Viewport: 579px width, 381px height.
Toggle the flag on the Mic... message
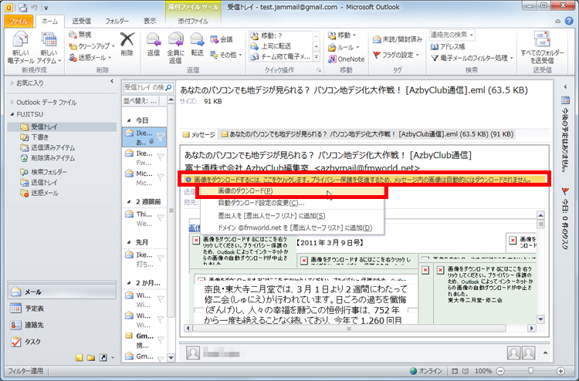click(x=161, y=178)
